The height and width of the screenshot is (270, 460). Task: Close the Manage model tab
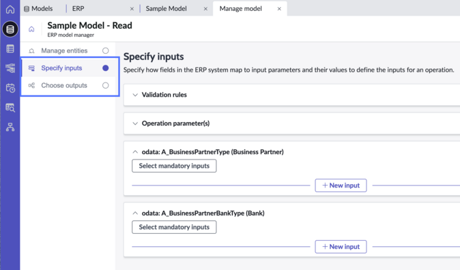[x=279, y=9]
